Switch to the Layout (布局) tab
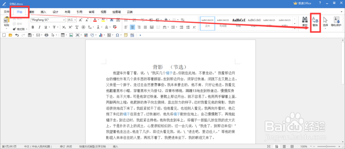This screenshot has width=345, height=149. tap(67, 12)
